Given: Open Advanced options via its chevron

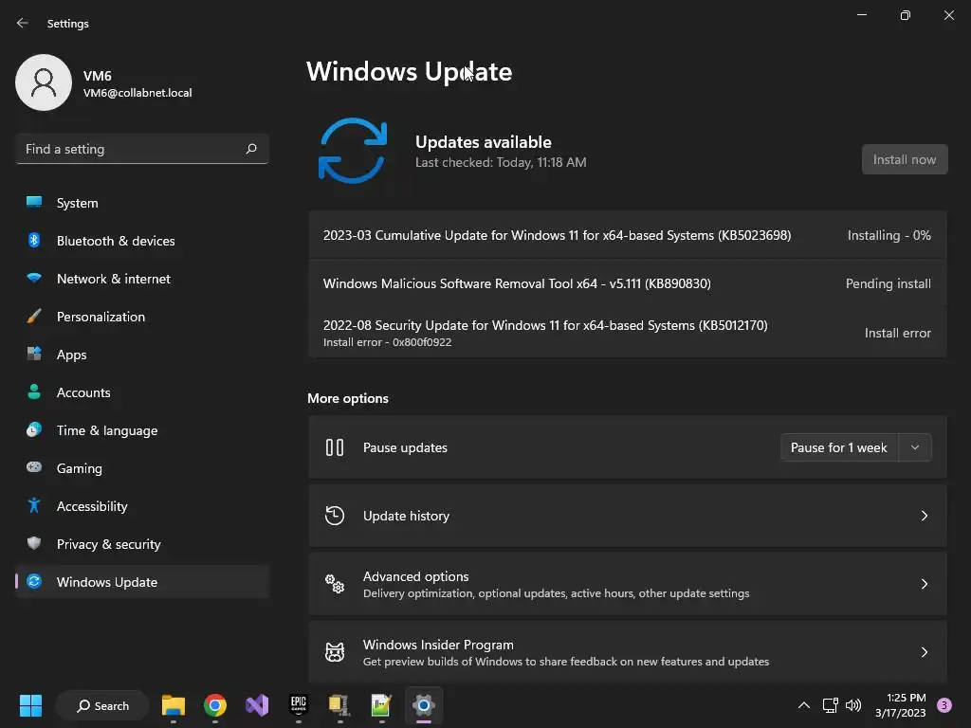Looking at the screenshot, I should pyautogui.click(x=924, y=584).
